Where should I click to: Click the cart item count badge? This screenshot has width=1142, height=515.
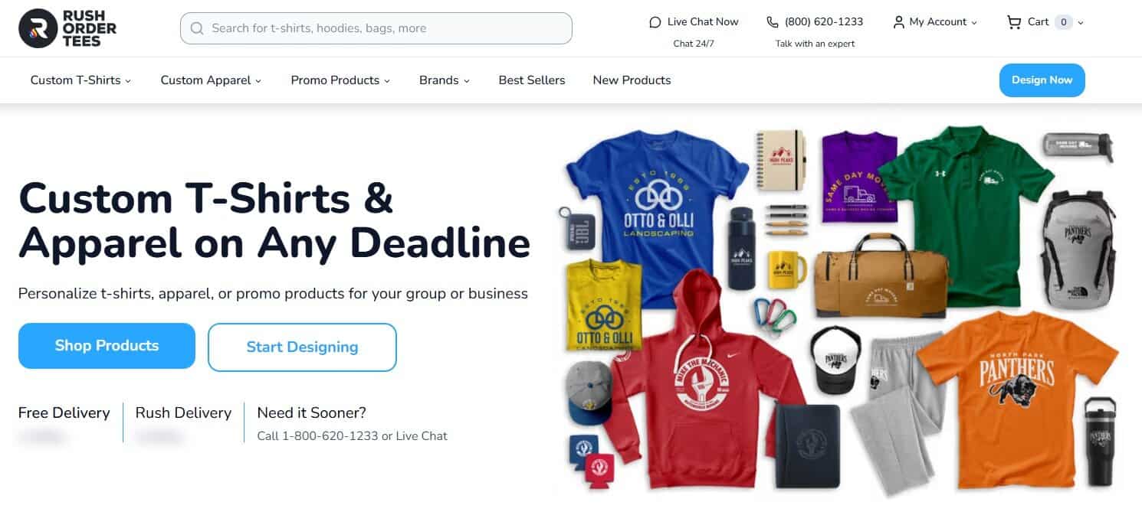pos(1063,22)
